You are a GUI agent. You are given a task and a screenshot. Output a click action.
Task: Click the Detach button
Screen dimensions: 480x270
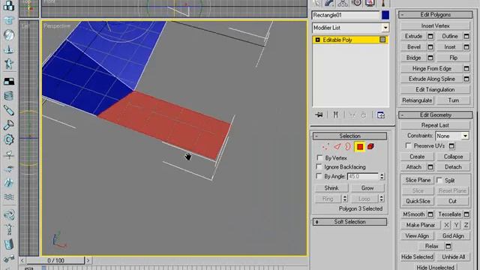[453, 167]
